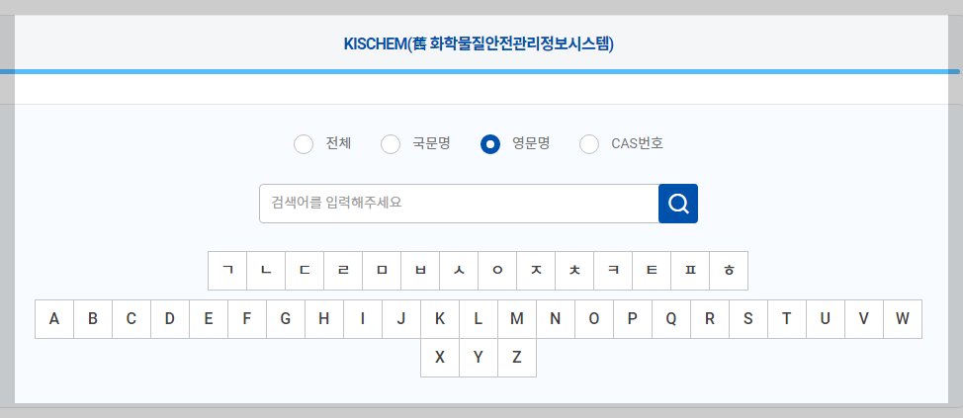Filter by Korean consonant ㅇ
The width and height of the screenshot is (963, 418).
click(x=497, y=270)
